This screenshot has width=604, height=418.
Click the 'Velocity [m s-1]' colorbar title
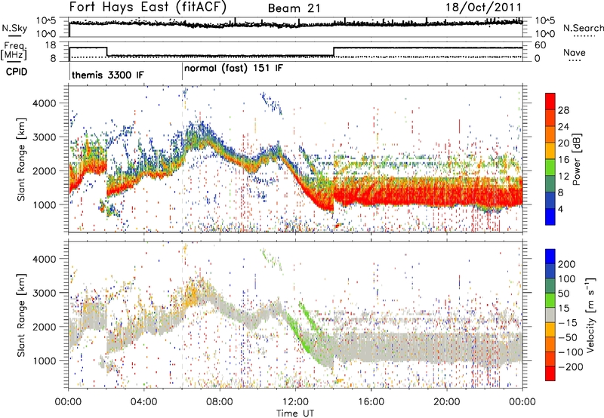[x=590, y=315]
